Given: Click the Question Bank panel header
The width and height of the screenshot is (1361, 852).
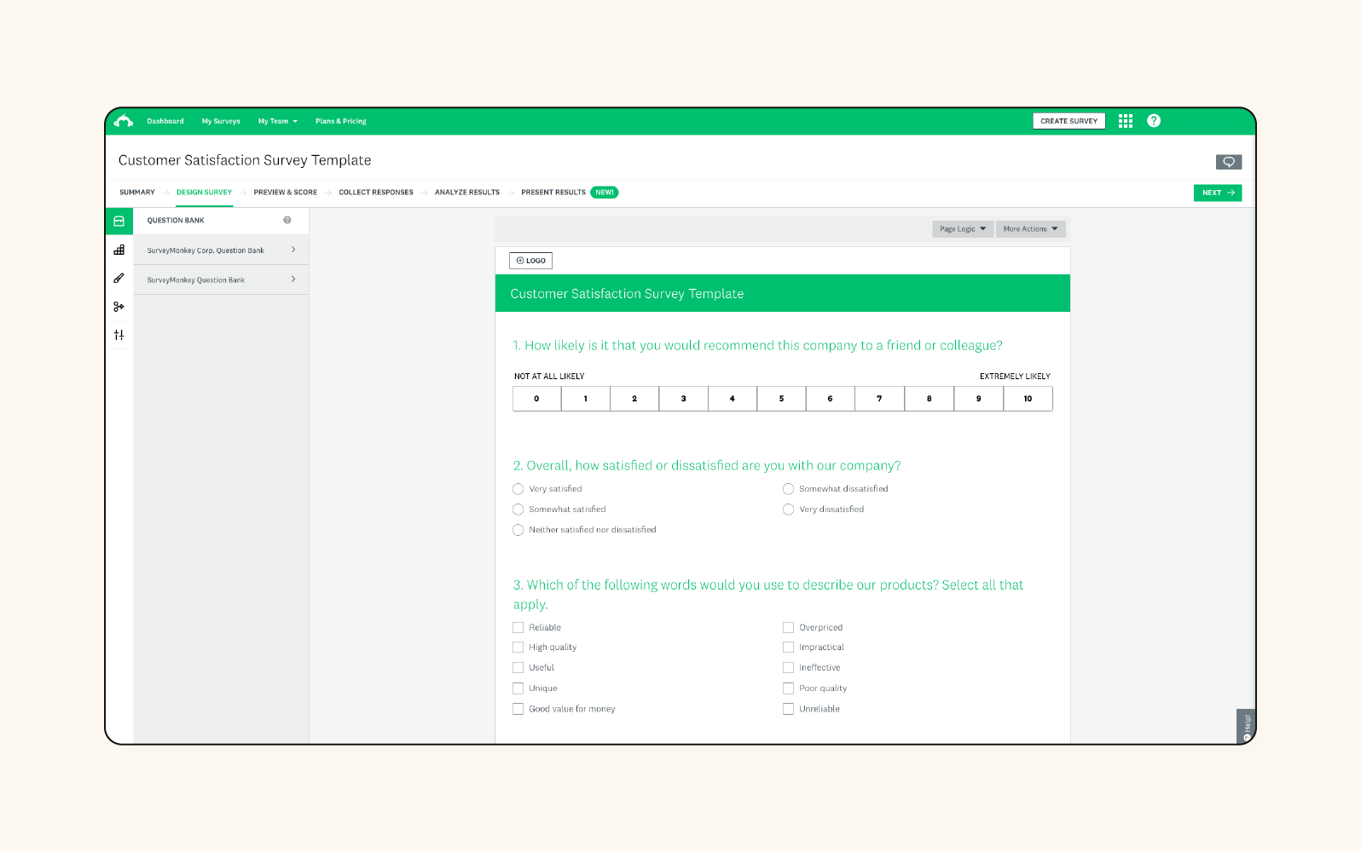Looking at the screenshot, I should (221, 221).
